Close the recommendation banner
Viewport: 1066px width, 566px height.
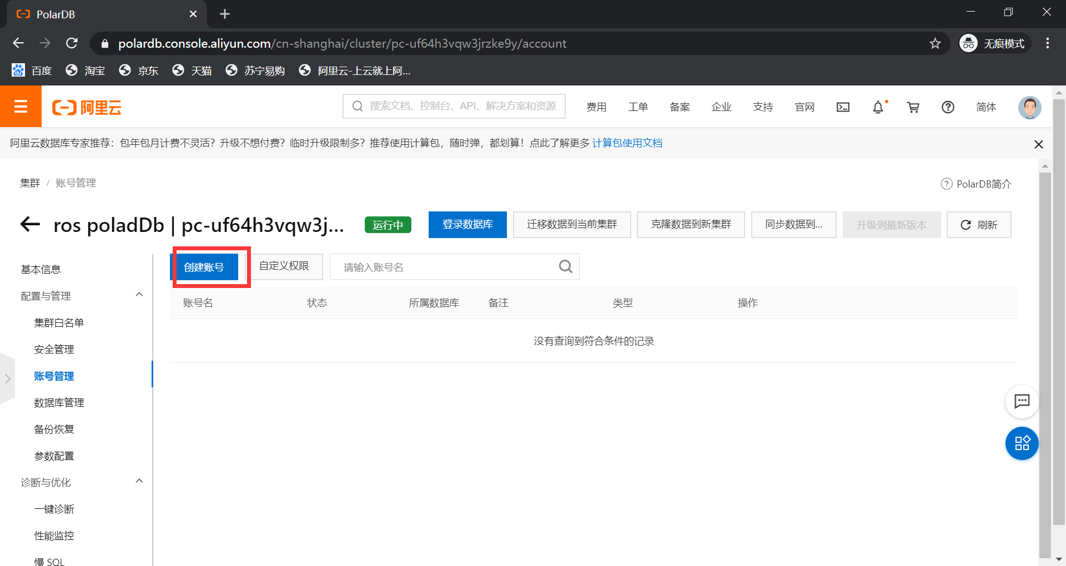[1038, 144]
